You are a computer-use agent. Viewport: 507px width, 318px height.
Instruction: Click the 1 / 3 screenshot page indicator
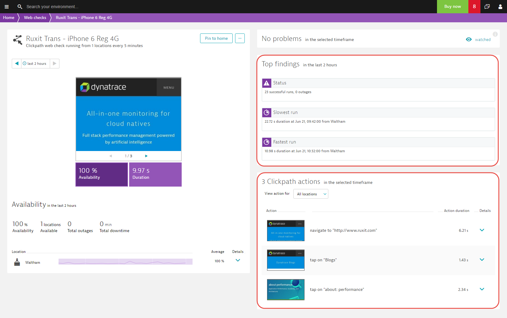point(129,156)
